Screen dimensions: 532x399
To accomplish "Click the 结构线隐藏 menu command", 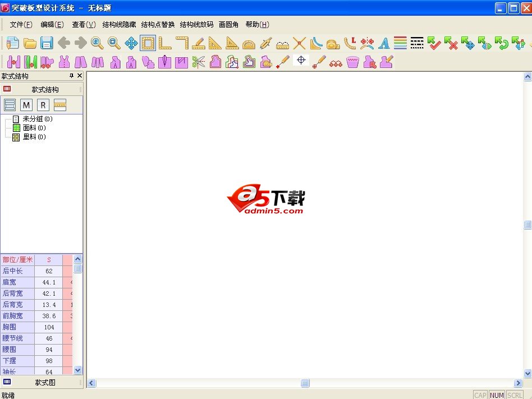I will pos(119,25).
